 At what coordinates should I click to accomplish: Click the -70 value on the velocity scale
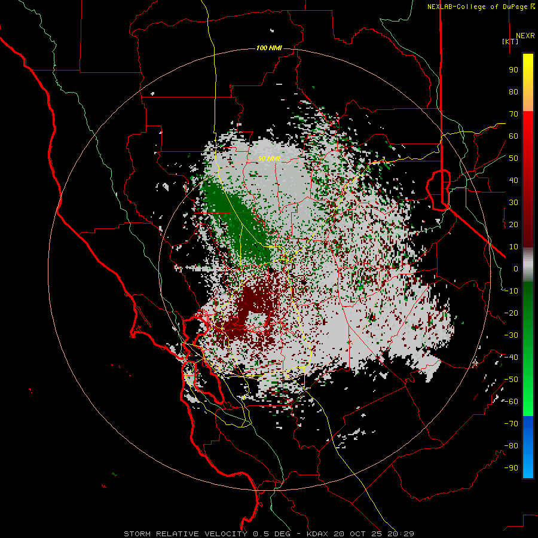tap(511, 424)
